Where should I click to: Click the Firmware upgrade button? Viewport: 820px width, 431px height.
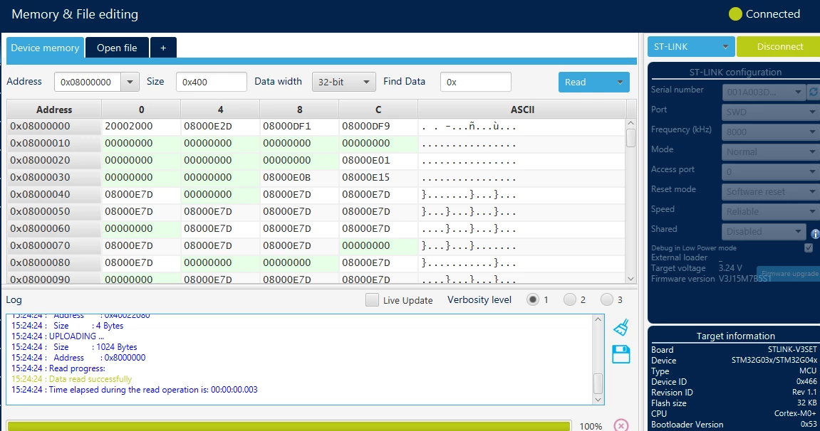click(789, 273)
